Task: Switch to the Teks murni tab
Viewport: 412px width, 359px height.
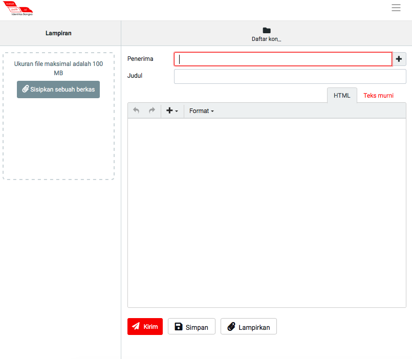Action: (378, 95)
